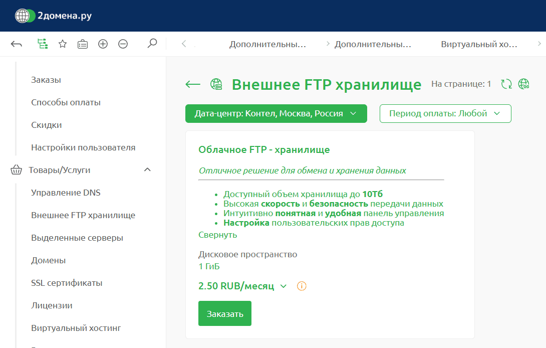
Task: Click the back arrow in the toolbar
Action: pyautogui.click(x=17, y=44)
